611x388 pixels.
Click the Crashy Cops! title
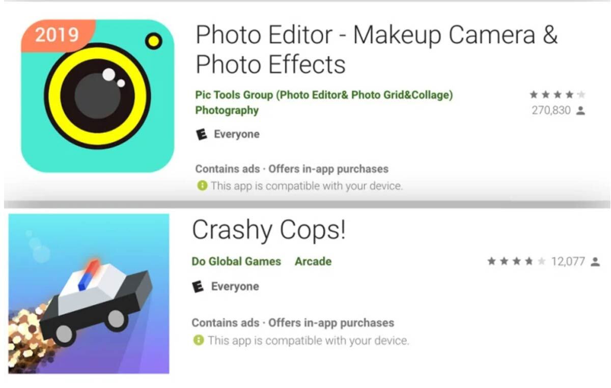point(269,230)
